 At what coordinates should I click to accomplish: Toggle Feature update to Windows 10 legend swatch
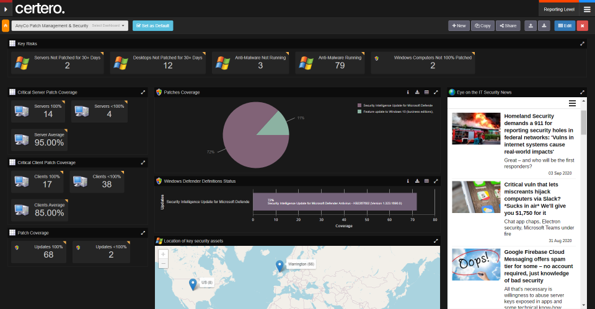pyautogui.click(x=359, y=111)
